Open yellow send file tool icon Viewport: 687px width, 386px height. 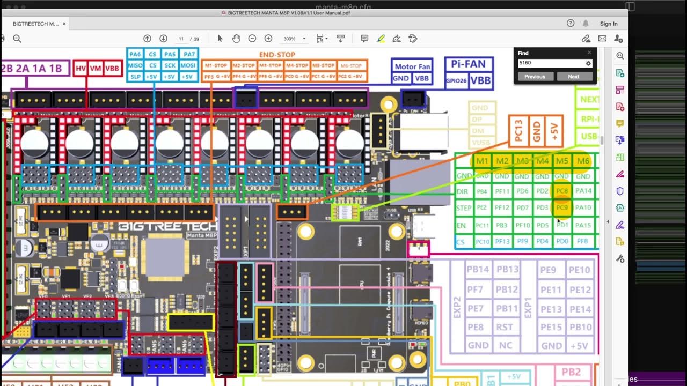click(620, 242)
